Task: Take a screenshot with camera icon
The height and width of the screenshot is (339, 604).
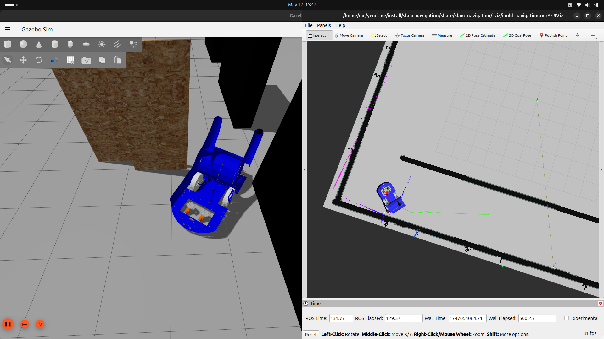Action: (x=86, y=60)
